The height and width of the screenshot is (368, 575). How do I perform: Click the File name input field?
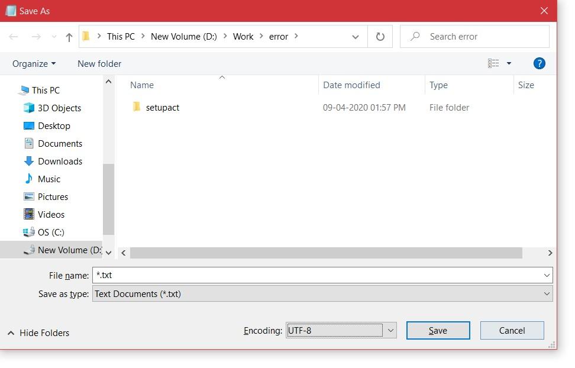click(x=317, y=275)
